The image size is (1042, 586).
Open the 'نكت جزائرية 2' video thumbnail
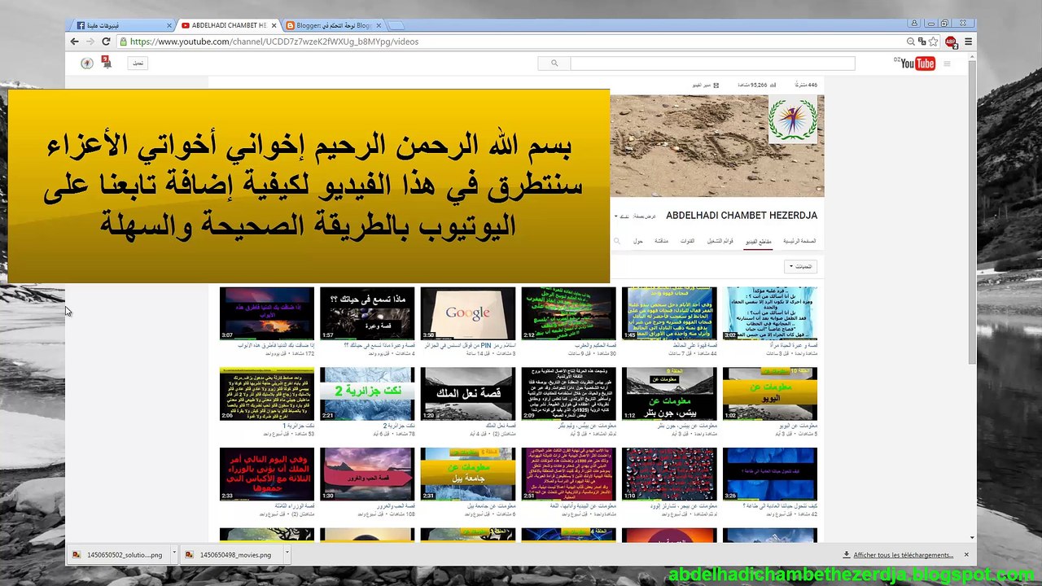tap(367, 394)
